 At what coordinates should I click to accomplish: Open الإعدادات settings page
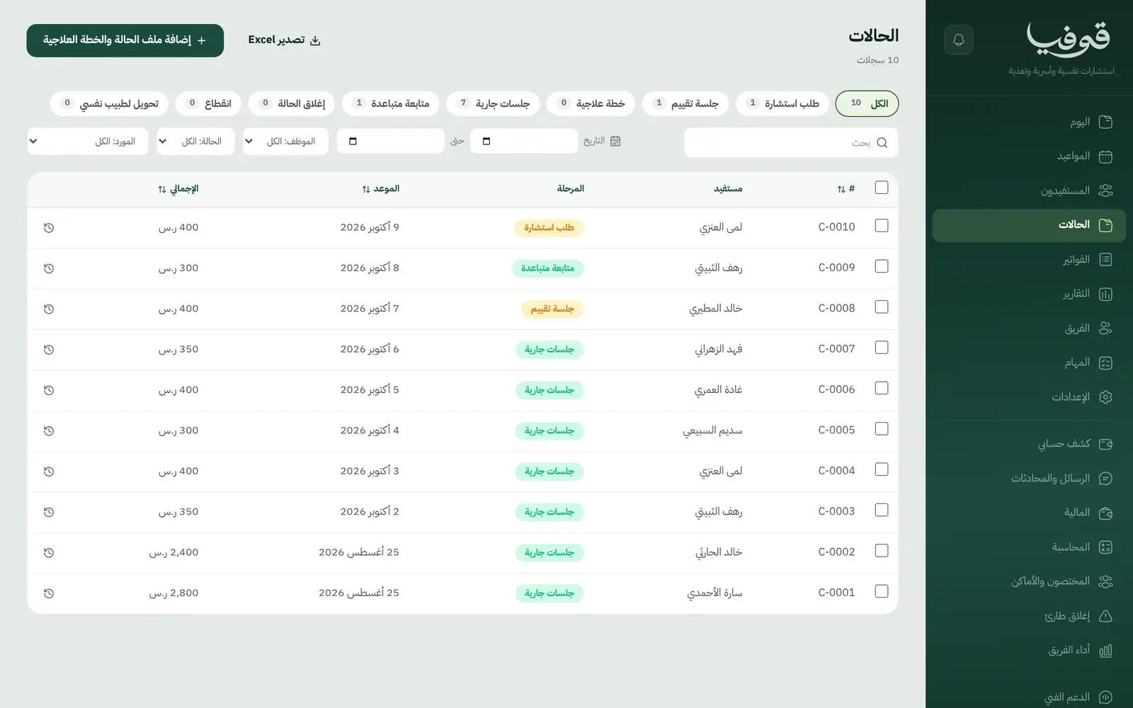[x=1029, y=397]
